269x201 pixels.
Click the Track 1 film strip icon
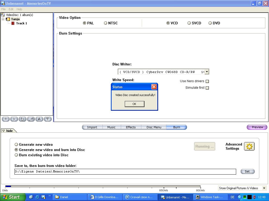(13, 23)
